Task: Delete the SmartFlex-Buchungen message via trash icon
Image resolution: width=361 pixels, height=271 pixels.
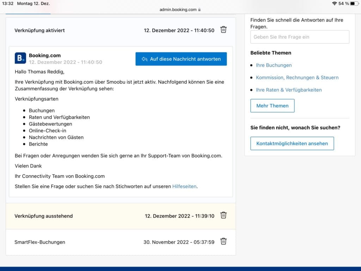Action: [x=223, y=241]
